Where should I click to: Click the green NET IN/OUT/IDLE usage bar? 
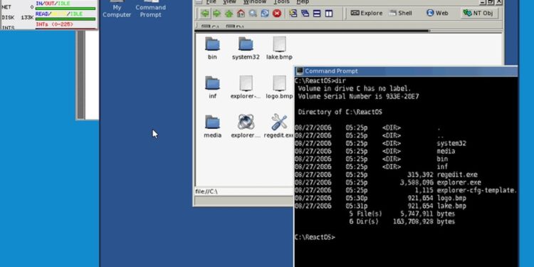(66, 9)
